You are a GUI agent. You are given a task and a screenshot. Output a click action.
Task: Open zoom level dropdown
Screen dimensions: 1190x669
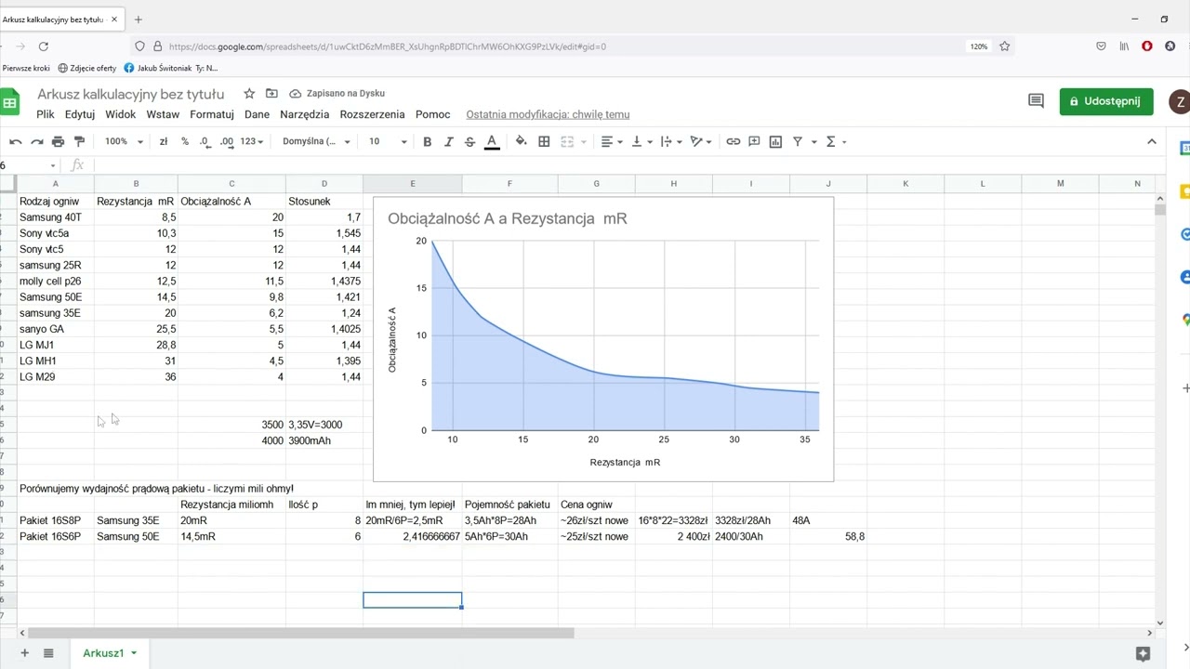click(124, 141)
